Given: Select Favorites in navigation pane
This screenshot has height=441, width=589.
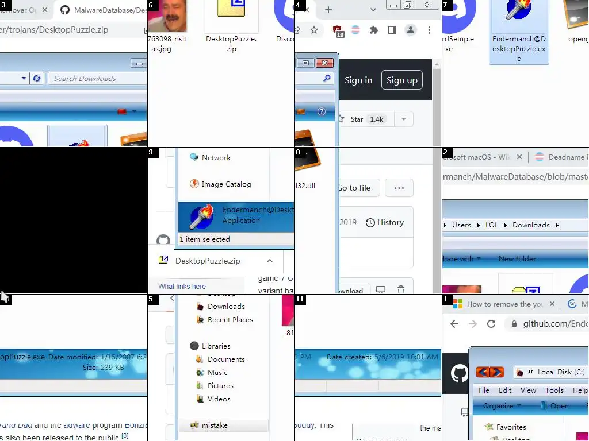Looking at the screenshot, I should point(506,427).
